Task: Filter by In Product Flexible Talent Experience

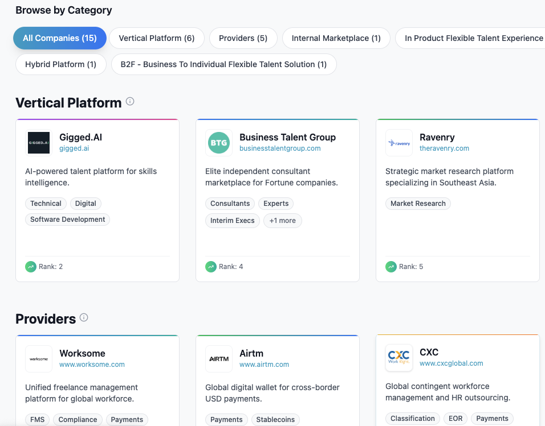Action: (x=470, y=38)
